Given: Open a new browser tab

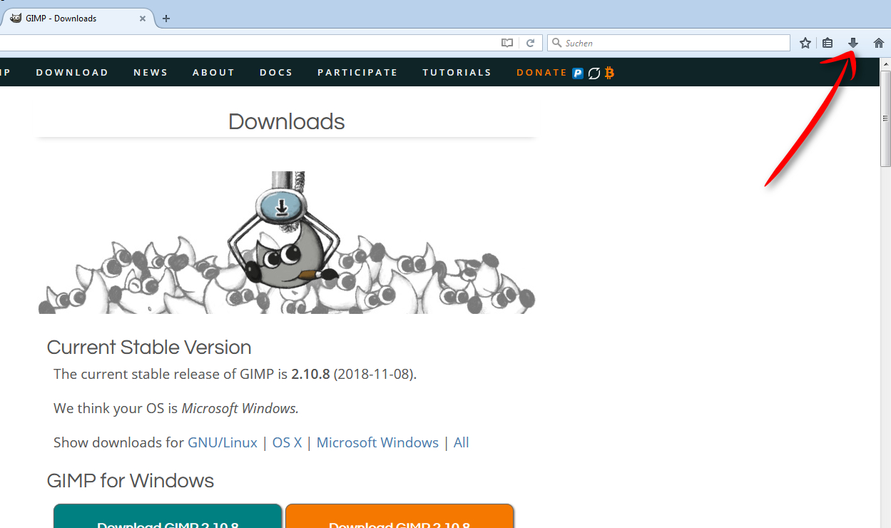Looking at the screenshot, I should tap(166, 19).
